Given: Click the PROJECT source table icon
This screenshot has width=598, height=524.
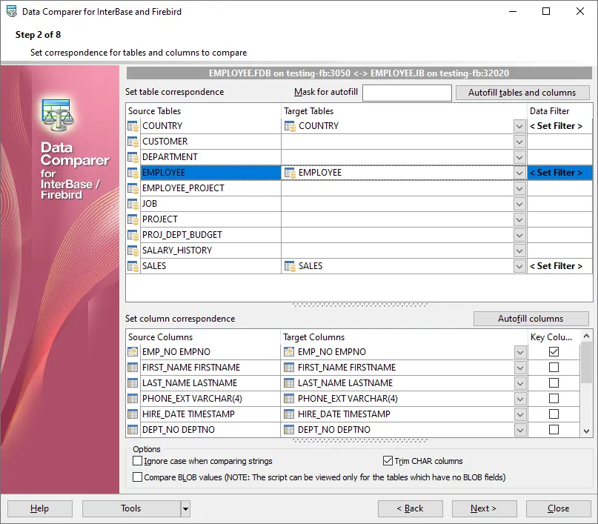Looking at the screenshot, I should coord(133,219).
